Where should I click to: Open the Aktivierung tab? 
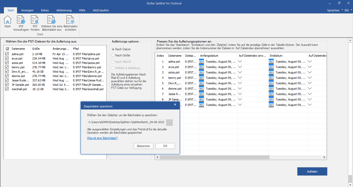click(64, 10)
